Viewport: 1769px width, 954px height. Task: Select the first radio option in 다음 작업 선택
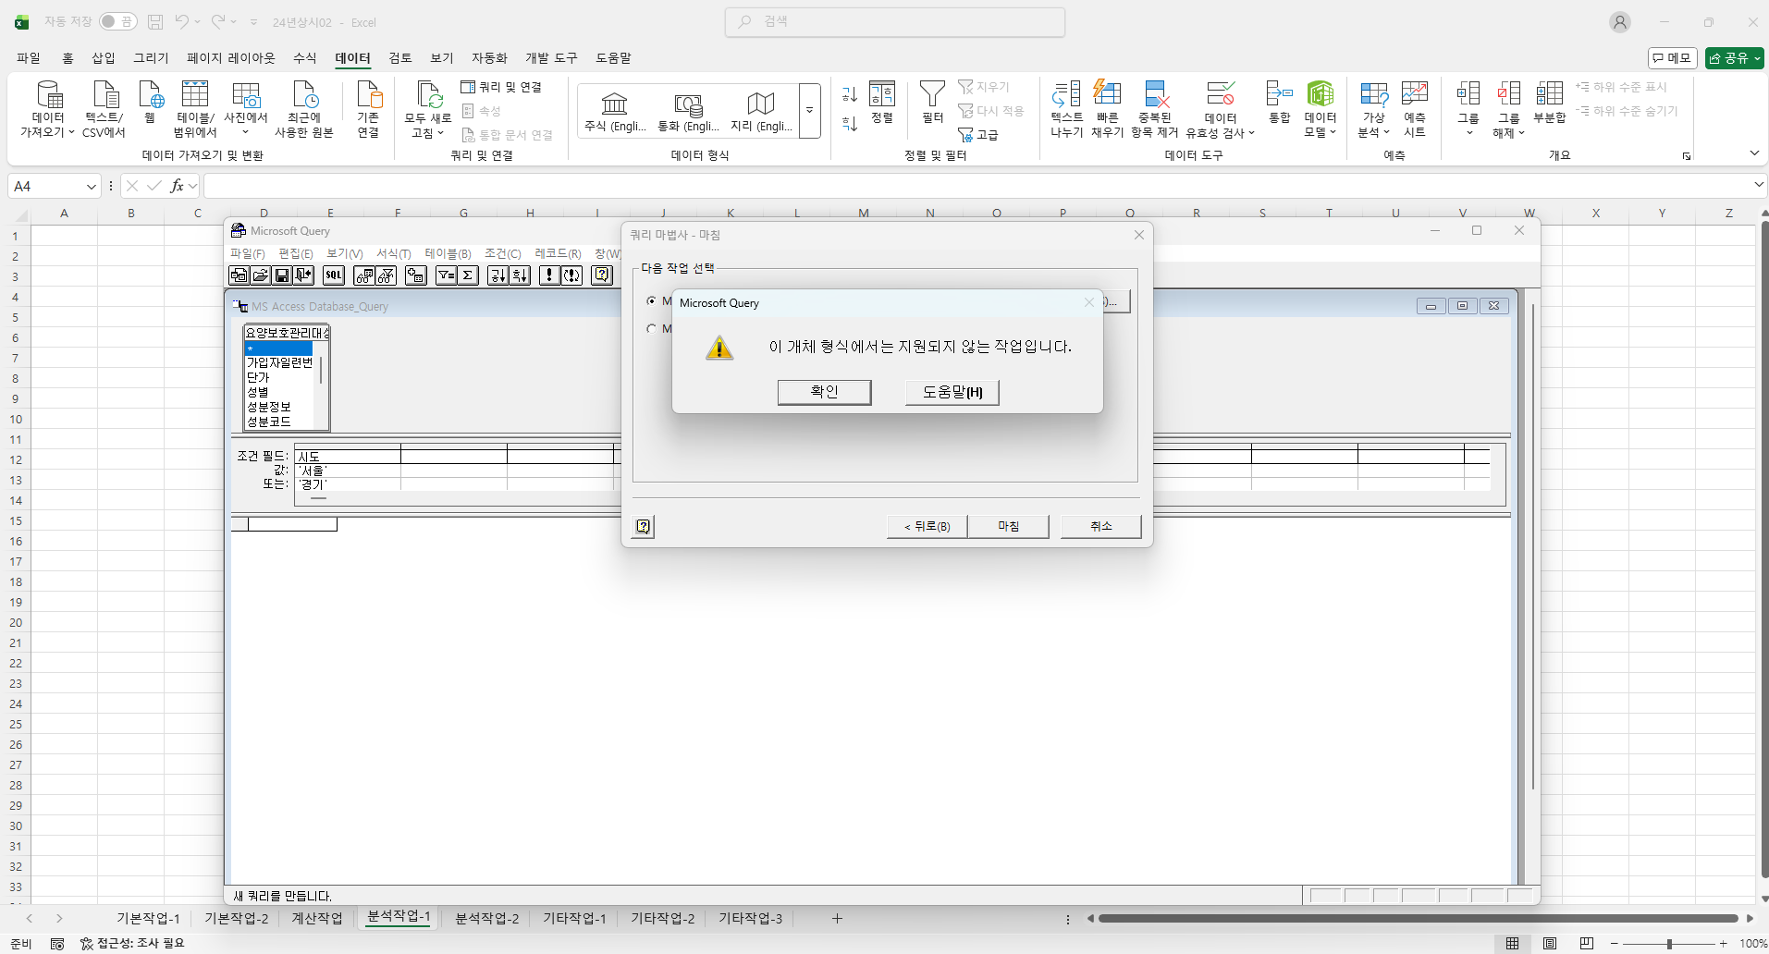pyautogui.click(x=652, y=301)
